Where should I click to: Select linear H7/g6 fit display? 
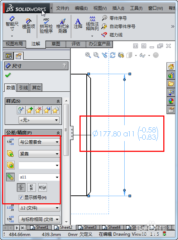point(43,187)
